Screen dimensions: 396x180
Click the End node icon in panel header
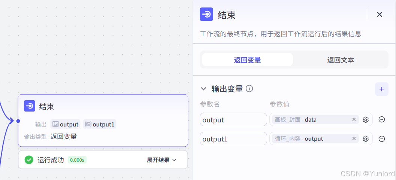coord(206,14)
